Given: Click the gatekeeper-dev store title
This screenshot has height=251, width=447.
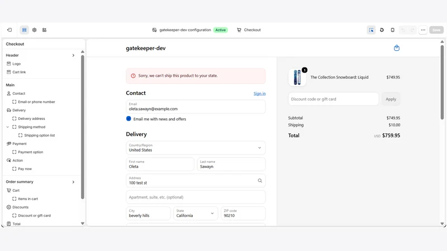Looking at the screenshot, I should pos(146,48).
